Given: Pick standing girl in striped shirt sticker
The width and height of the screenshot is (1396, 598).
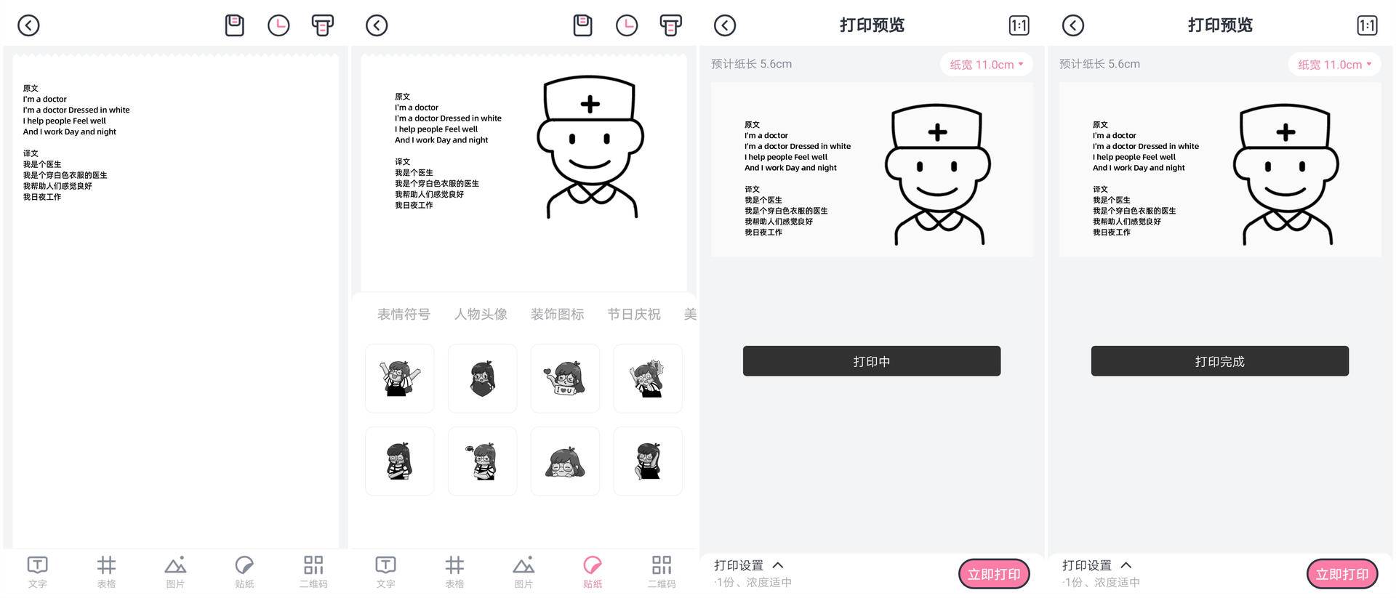Looking at the screenshot, I should pyautogui.click(x=400, y=461).
